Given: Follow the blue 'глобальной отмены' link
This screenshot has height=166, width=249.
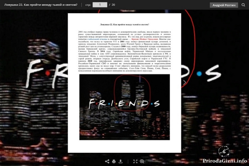Looking at the screenshot, I should coord(97,39).
